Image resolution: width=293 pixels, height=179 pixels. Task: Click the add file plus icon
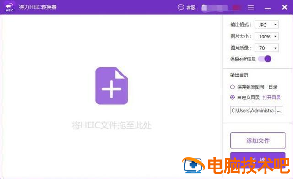coord(112,86)
